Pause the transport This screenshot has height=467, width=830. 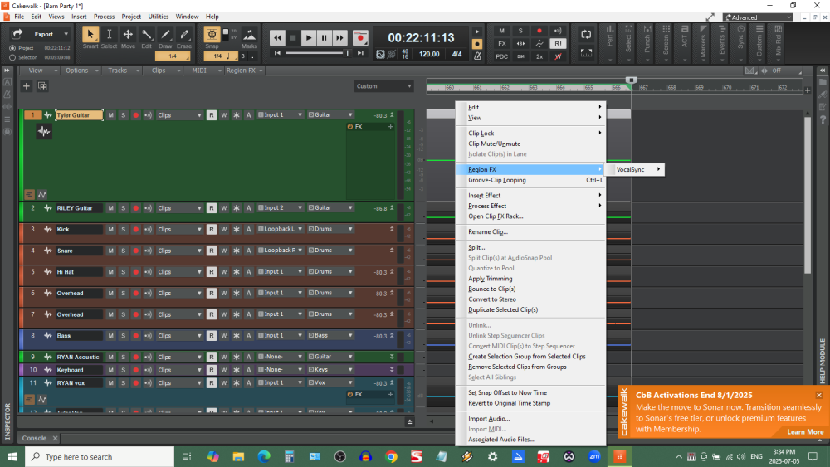[324, 37]
